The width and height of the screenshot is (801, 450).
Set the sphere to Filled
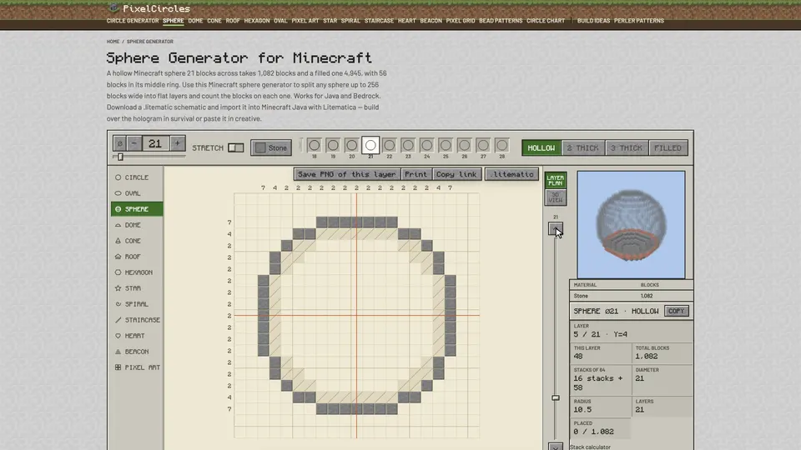click(x=668, y=147)
